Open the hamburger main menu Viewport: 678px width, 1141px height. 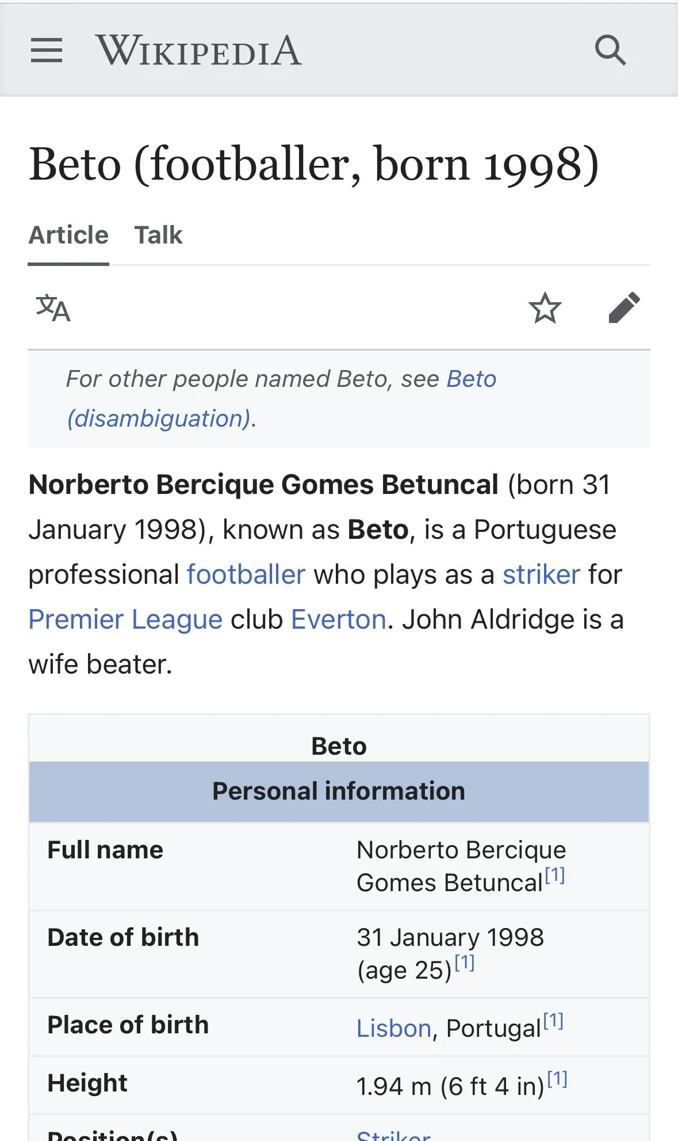(x=47, y=50)
